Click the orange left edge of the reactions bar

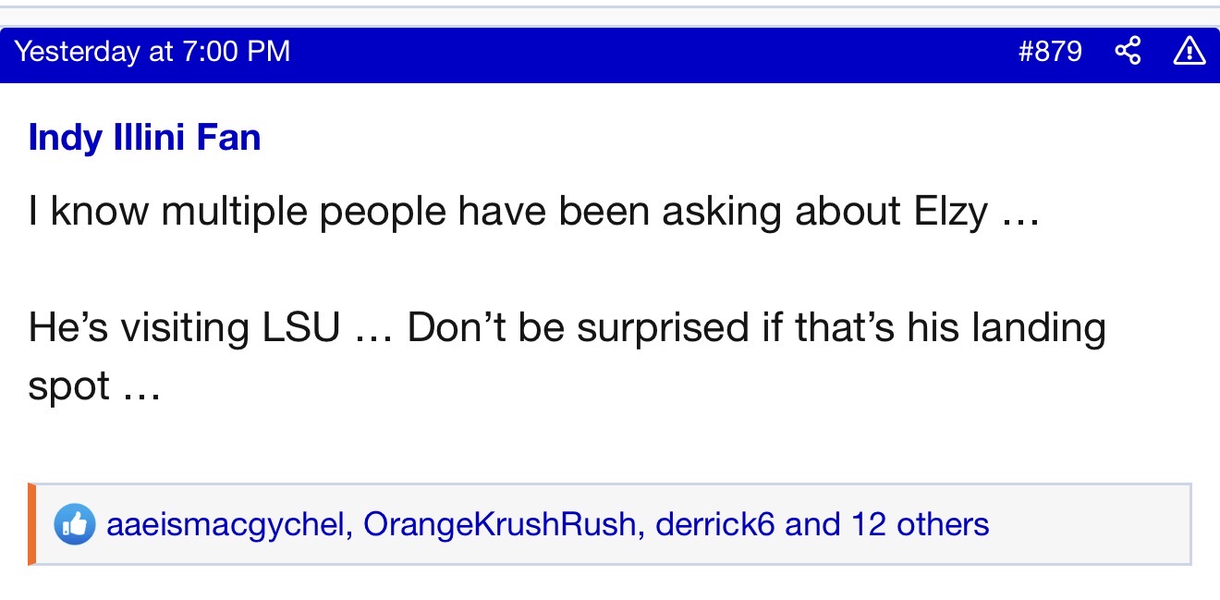pyautogui.click(x=31, y=524)
